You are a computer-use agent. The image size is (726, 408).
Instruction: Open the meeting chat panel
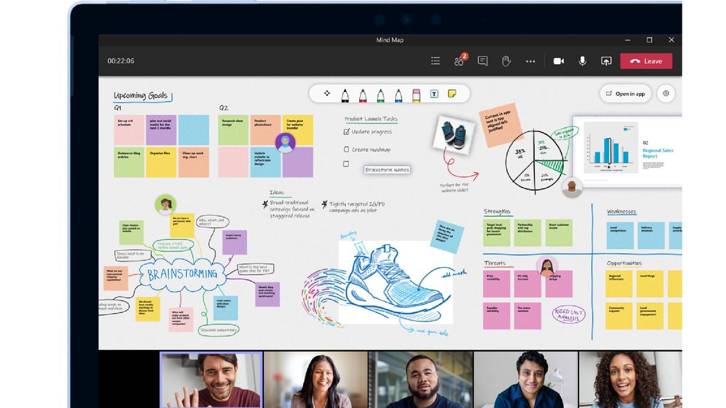coord(482,60)
